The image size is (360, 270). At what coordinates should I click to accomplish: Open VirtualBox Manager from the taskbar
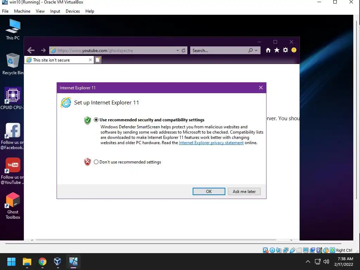(x=57, y=262)
